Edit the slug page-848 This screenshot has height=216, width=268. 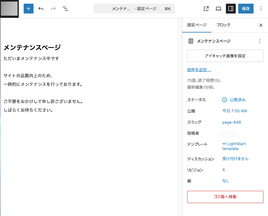tap(231, 122)
